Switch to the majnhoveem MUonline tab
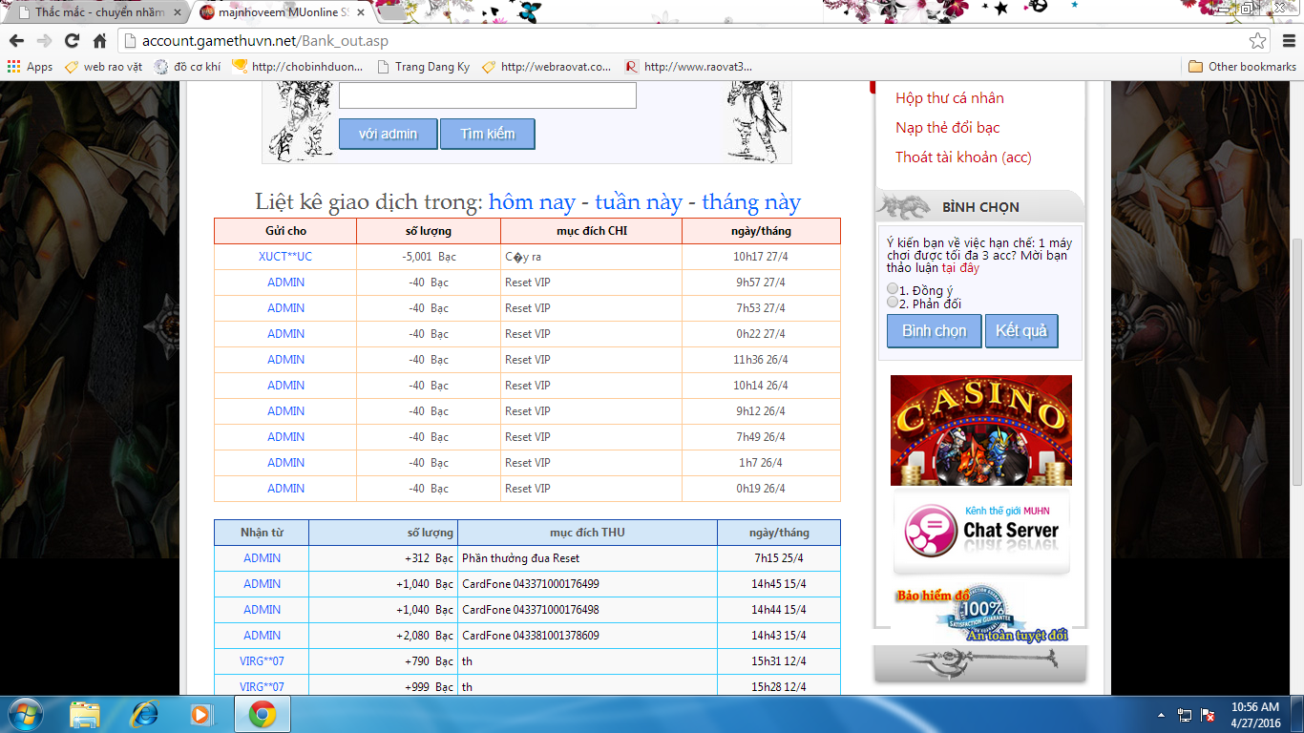Viewport: 1304px width, 733px height. (x=283, y=12)
